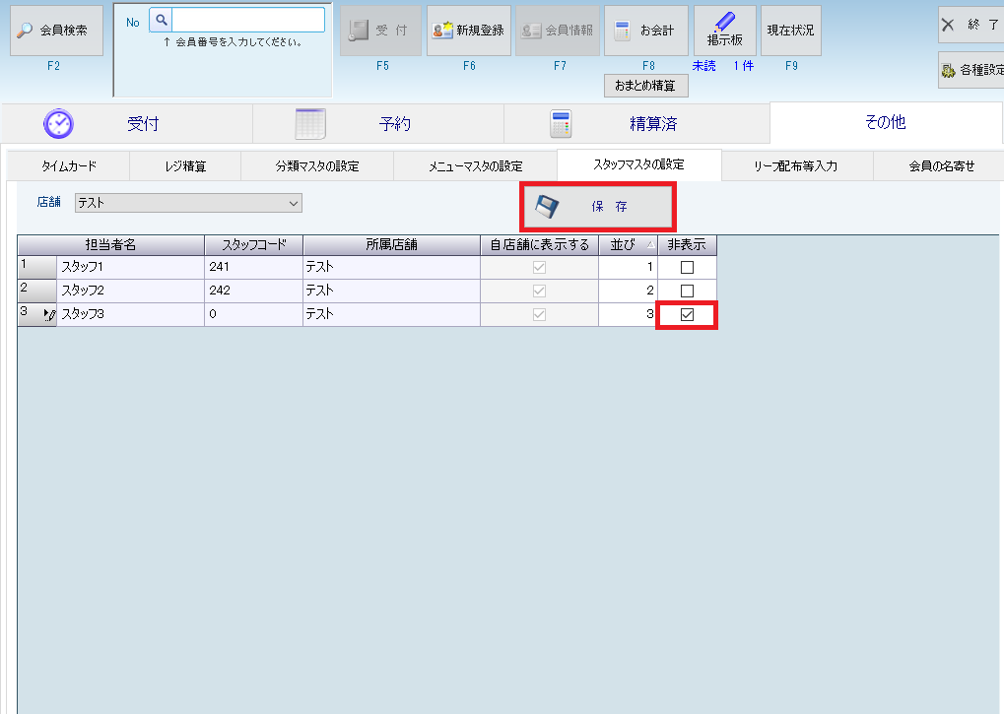This screenshot has height=714, width=1004.
Task: Check 非表示 box for スタッフ1
Action: pos(688,267)
